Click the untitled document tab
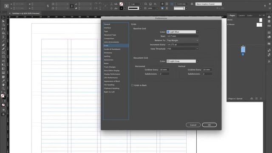 [25, 13]
